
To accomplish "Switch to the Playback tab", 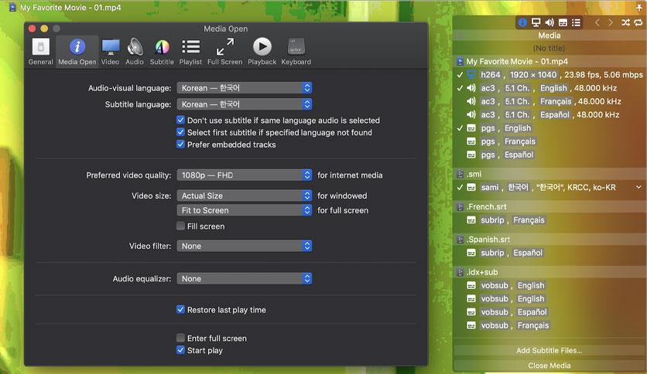I will pyautogui.click(x=262, y=51).
